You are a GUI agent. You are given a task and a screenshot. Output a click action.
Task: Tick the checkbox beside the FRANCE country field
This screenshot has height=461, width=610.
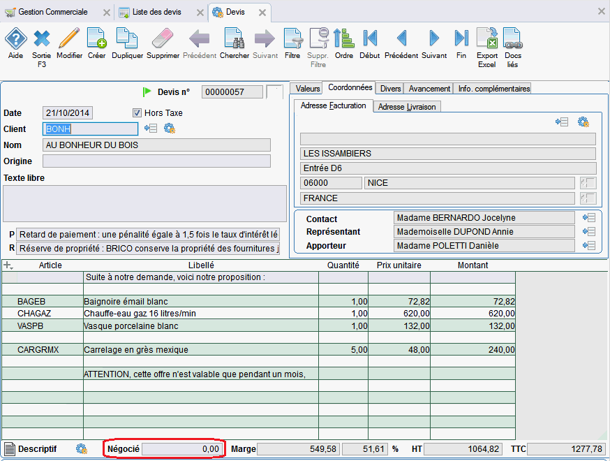(588, 198)
